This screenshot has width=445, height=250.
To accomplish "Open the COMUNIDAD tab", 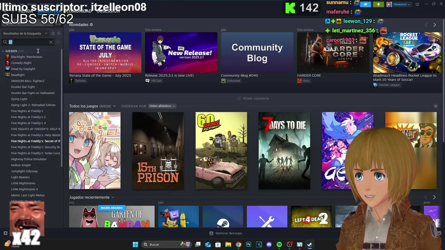I will (x=79, y=11).
